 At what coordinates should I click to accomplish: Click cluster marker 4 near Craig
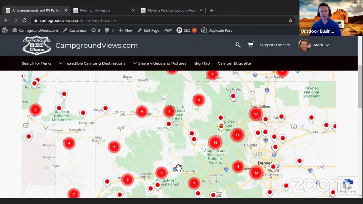(x=142, y=112)
